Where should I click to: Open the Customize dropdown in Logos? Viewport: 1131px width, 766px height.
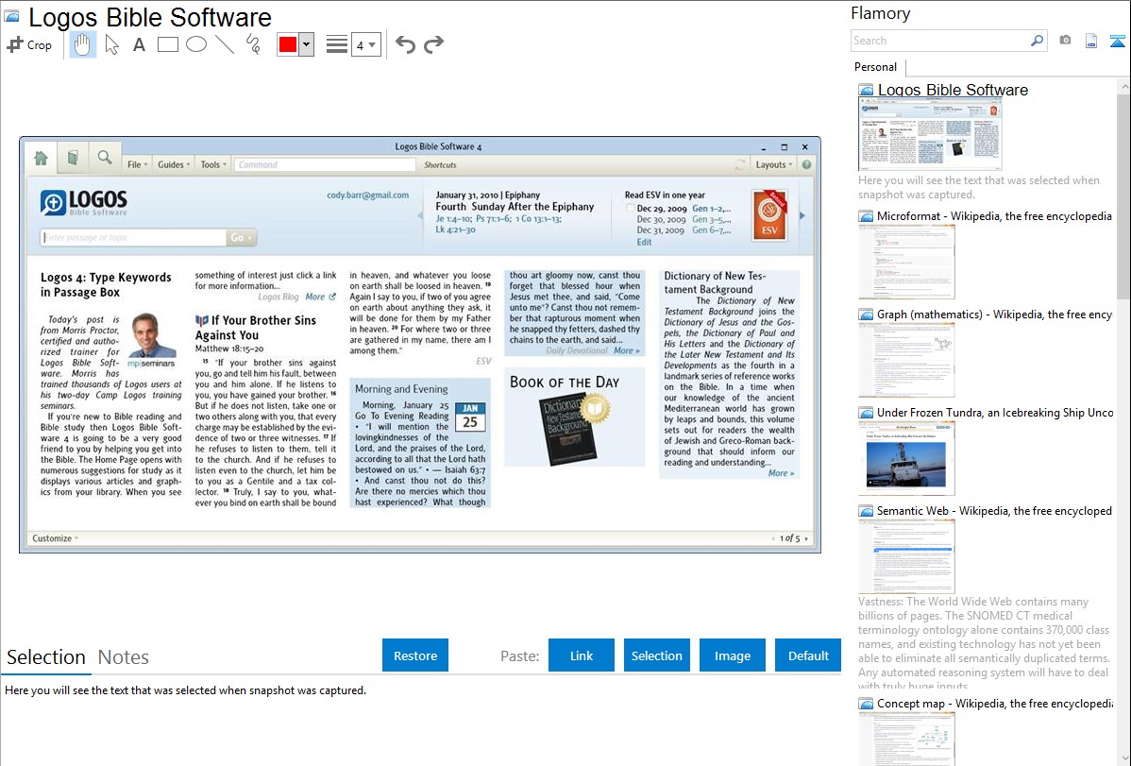pos(55,537)
